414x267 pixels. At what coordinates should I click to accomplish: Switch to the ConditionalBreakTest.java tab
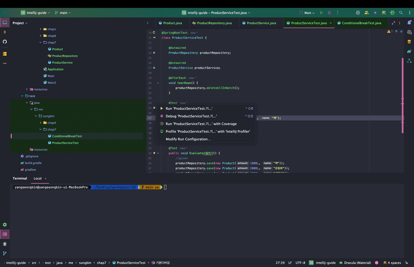pyautogui.click(x=361, y=23)
